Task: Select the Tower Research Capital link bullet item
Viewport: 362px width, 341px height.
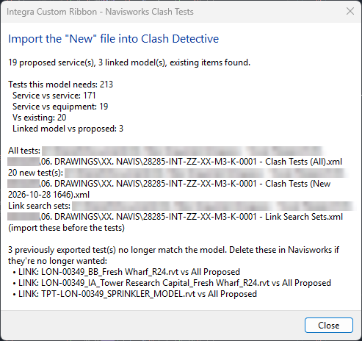Action: point(172,283)
